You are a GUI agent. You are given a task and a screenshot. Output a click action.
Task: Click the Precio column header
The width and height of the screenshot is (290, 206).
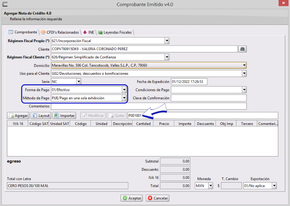coord(164,124)
